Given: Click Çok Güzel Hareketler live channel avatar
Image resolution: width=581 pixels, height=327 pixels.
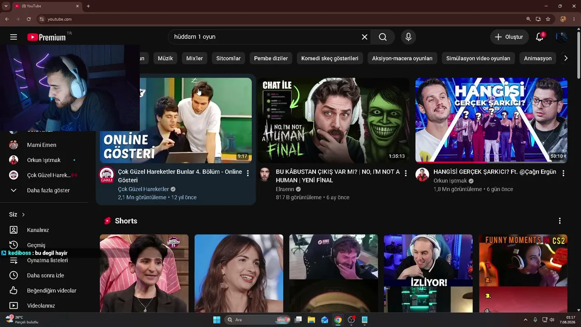Looking at the screenshot, I should (x=107, y=175).
